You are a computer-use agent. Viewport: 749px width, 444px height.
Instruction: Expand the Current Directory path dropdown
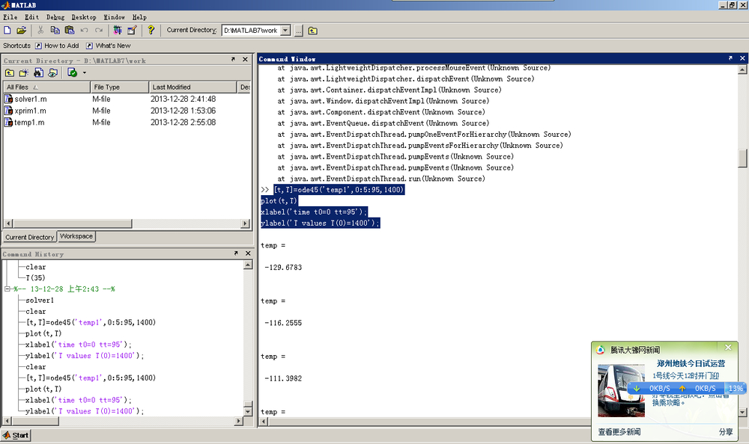tap(285, 31)
